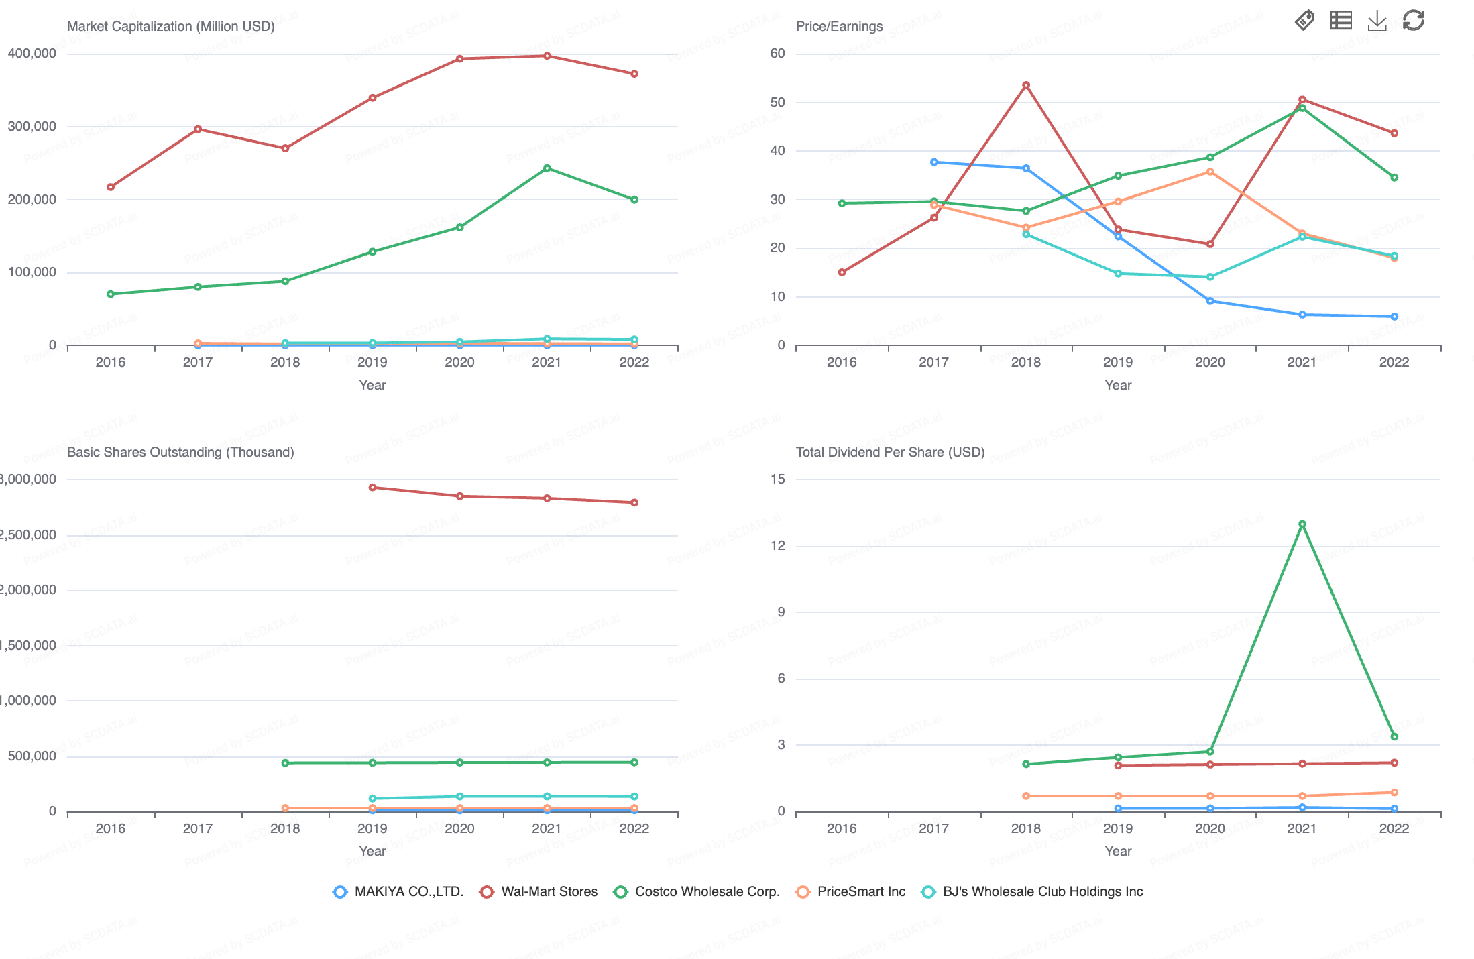Click MAKIYA 2017 Price/Earnings data point
This screenshot has height=959, width=1474.
coord(933,162)
